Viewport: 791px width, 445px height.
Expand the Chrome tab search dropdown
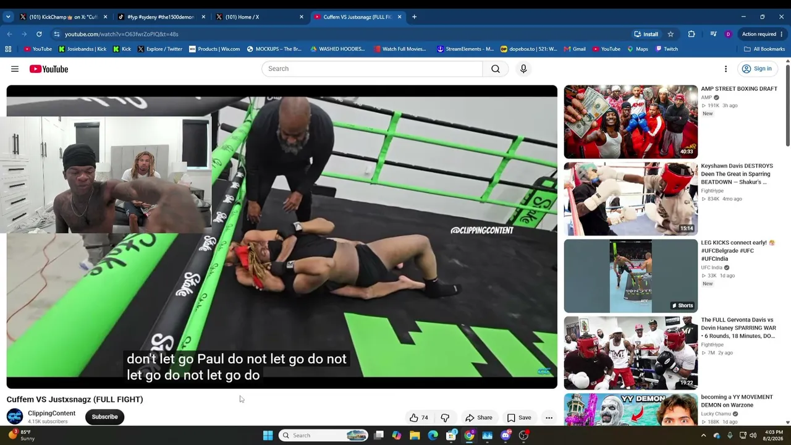8,17
